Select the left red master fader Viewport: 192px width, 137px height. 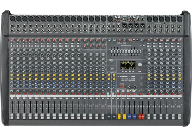click(x=140, y=116)
